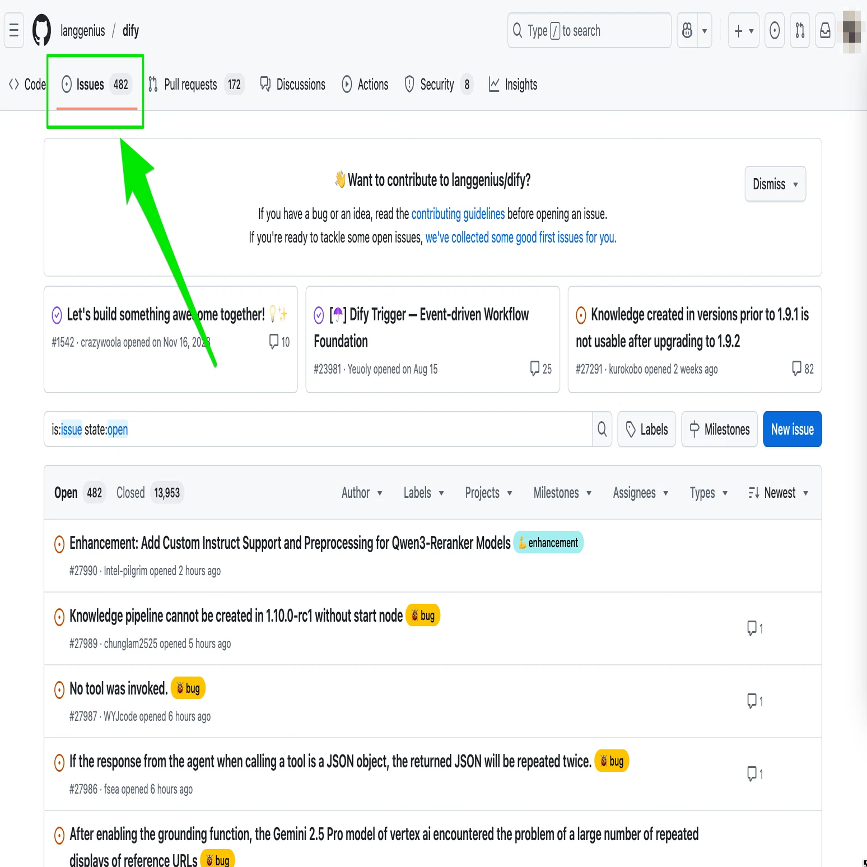Open issue 'Knowledge pipeline cannot be created in 1.10.0-rc1'
Viewport: 867px width, 867px height.
pos(236,616)
